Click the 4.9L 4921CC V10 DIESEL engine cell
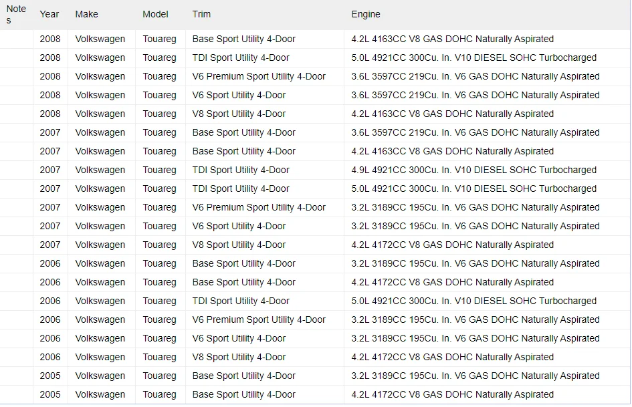 tap(473, 170)
